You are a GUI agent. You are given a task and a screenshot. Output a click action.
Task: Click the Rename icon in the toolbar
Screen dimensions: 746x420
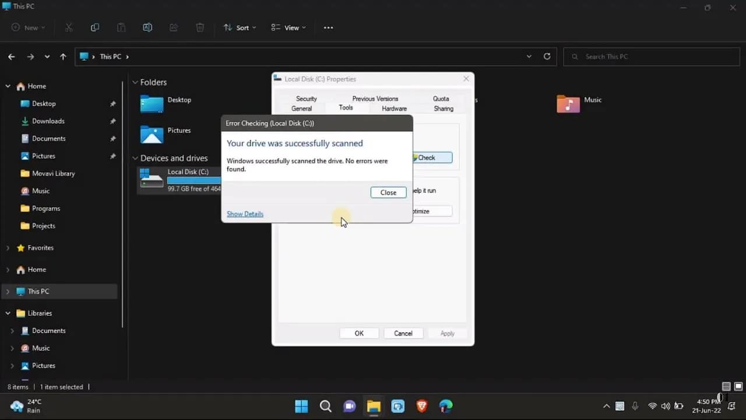click(x=147, y=27)
